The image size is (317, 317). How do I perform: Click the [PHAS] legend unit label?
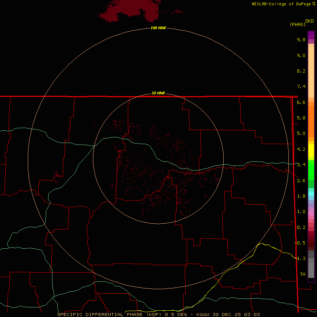coord(298,24)
